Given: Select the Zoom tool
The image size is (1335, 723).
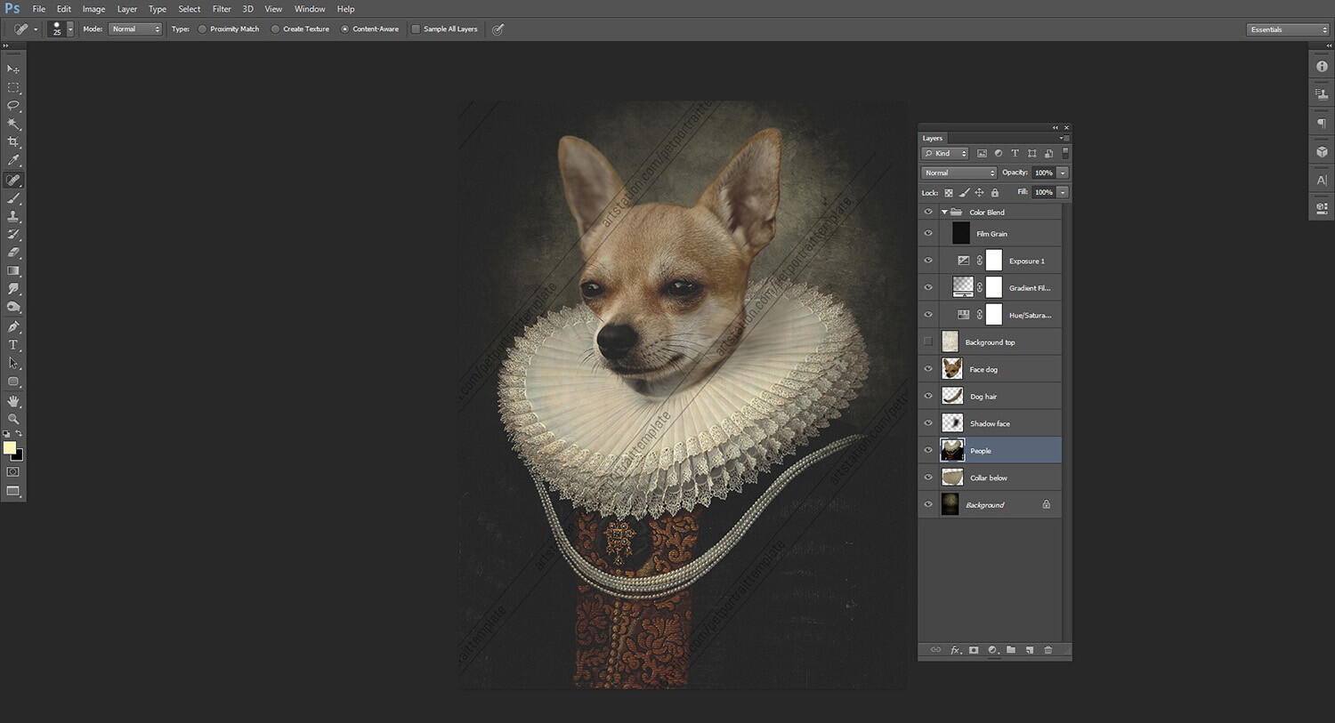Looking at the screenshot, I should (x=12, y=419).
